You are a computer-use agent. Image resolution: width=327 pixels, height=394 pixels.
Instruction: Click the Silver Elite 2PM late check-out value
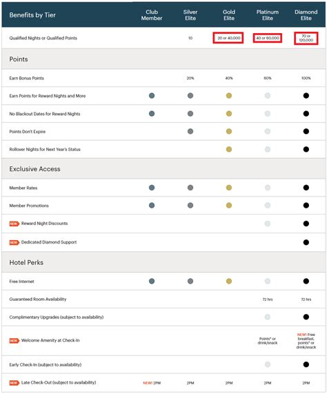[x=190, y=383]
